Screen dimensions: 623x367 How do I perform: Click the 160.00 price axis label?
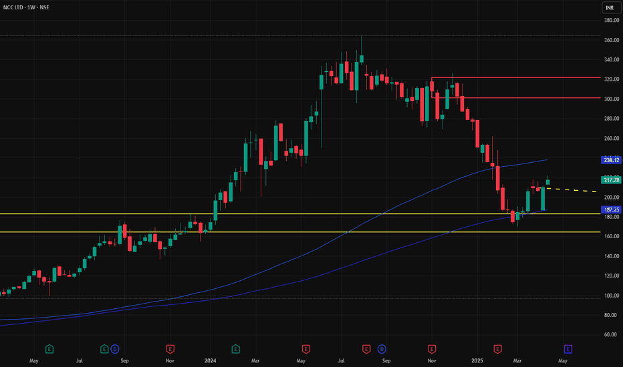(x=612, y=236)
